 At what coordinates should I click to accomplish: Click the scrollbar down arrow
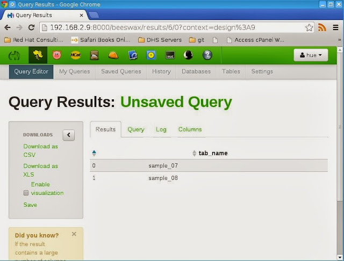[x=340, y=257]
